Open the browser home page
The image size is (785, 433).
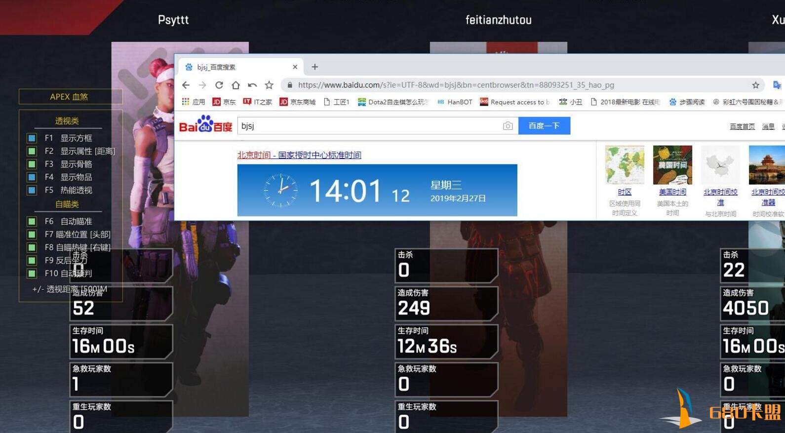(236, 85)
